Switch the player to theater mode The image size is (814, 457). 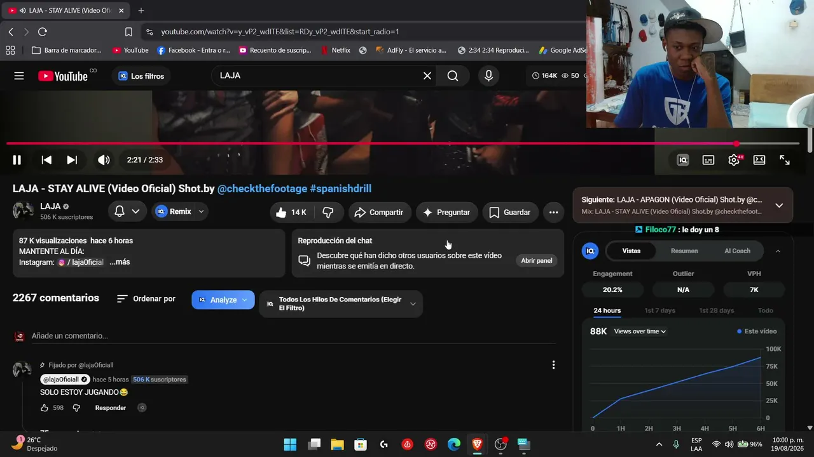[x=759, y=160]
